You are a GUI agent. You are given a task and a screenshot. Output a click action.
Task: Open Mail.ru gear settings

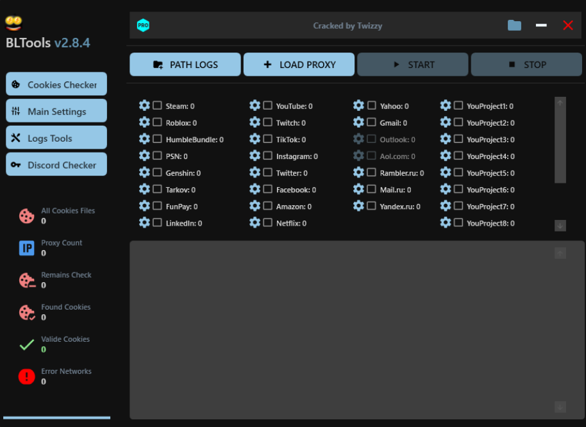[x=358, y=189]
